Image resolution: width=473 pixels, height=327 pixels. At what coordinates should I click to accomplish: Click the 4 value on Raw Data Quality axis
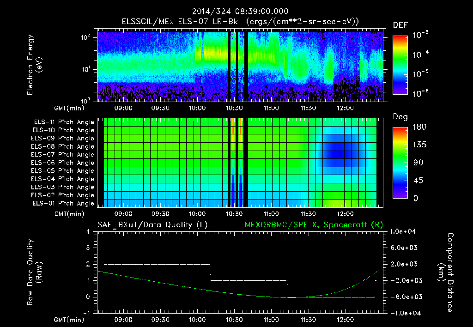pos(88,232)
